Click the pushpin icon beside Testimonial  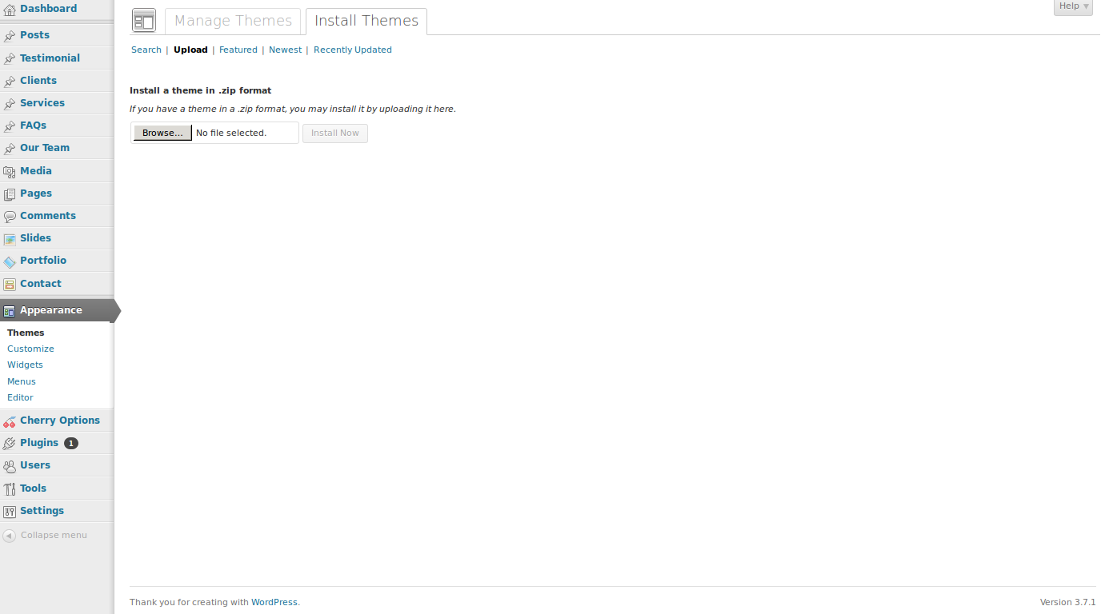(x=10, y=58)
